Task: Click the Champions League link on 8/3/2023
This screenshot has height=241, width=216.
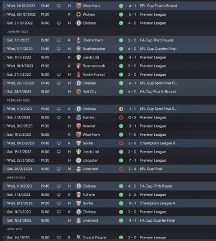Action: tap(159, 203)
